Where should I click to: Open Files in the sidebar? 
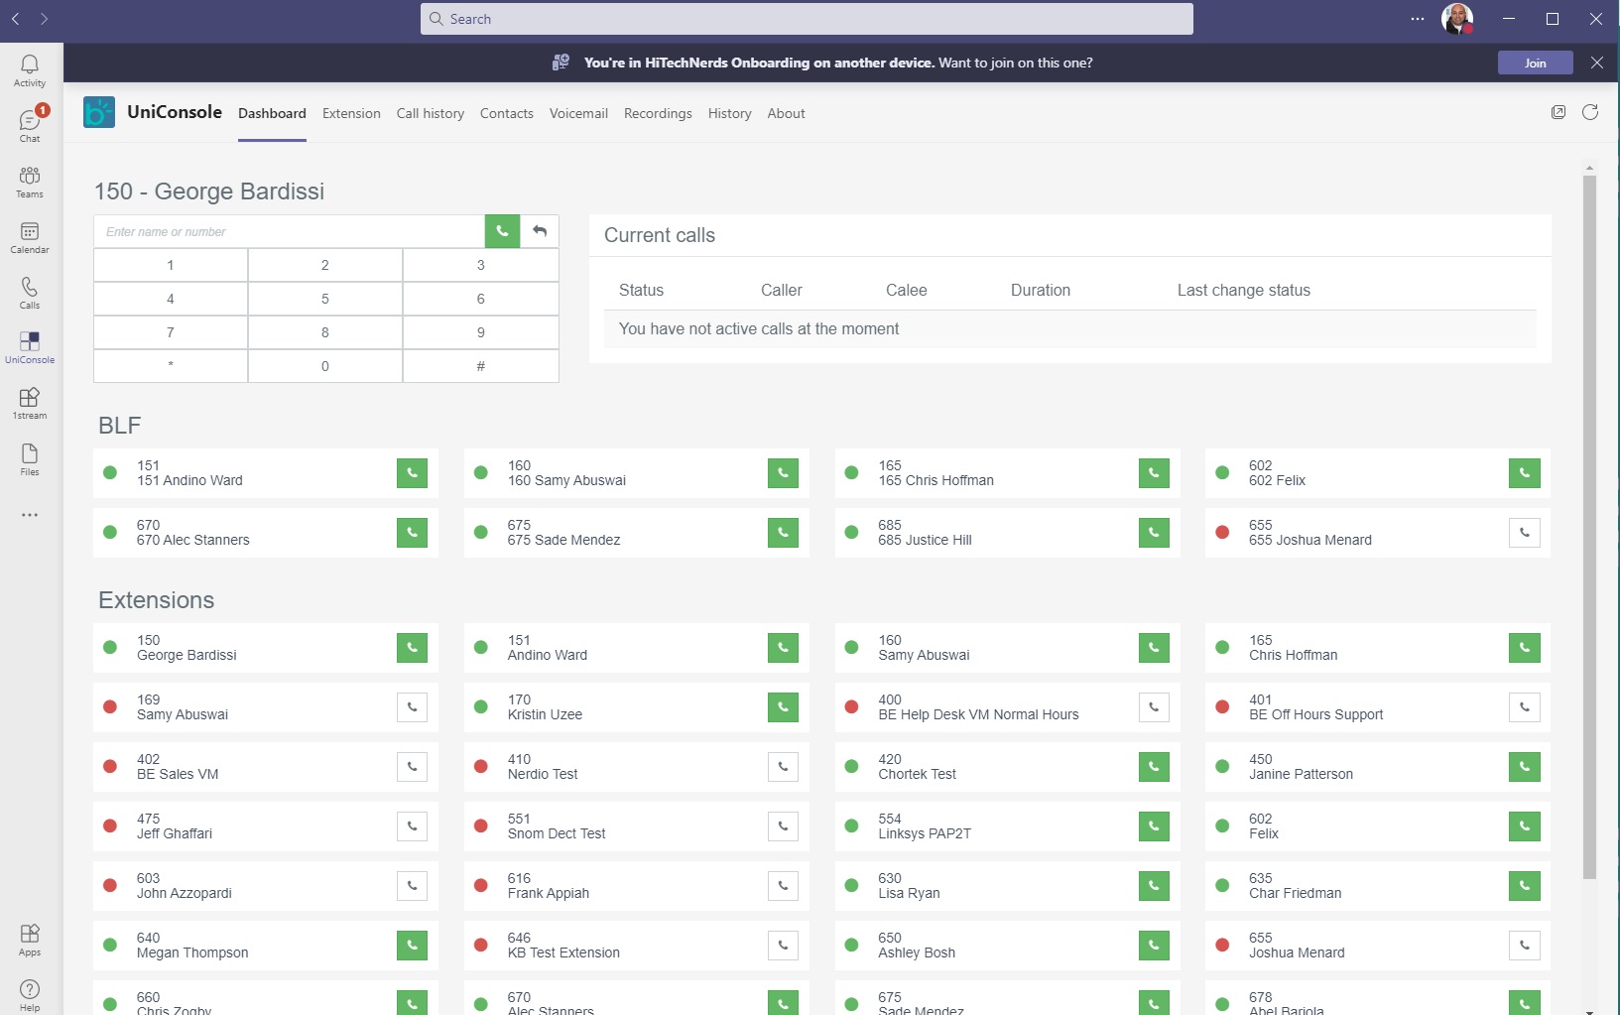(30, 459)
